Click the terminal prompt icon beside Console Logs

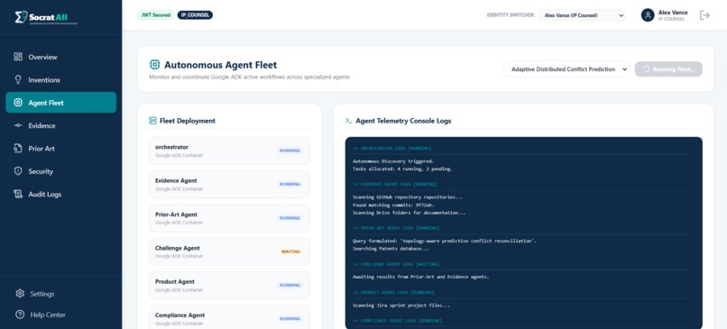click(349, 121)
